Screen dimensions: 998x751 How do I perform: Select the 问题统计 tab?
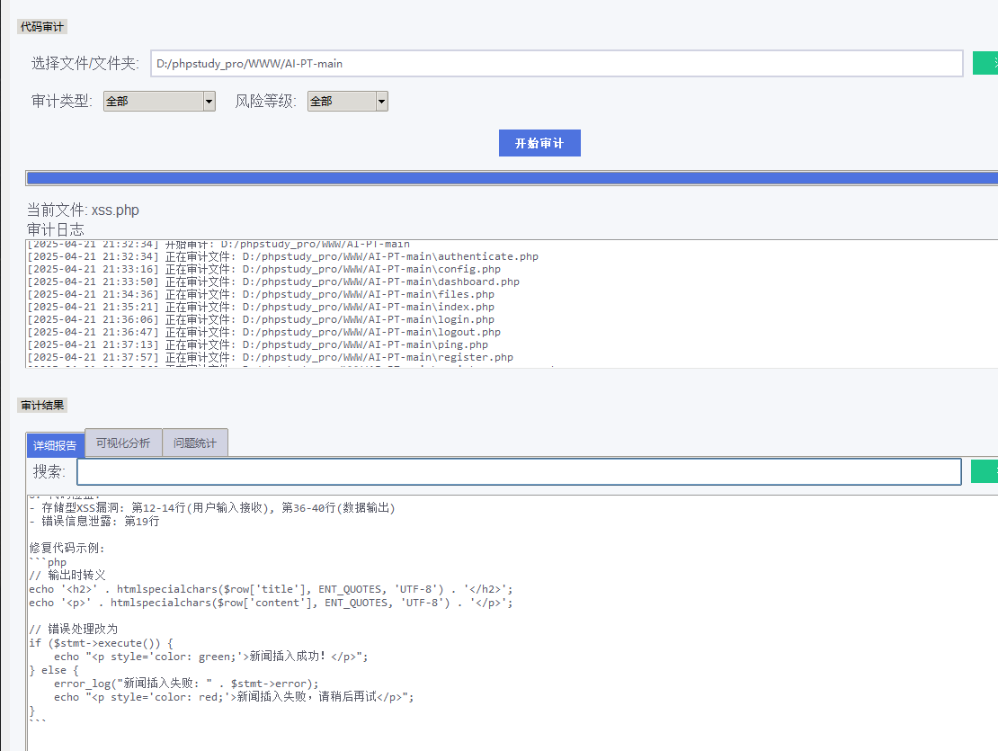pos(195,443)
